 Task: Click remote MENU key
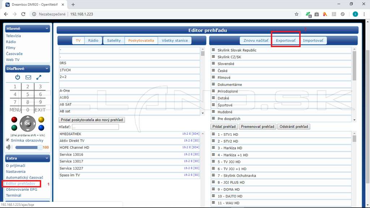(15, 110)
